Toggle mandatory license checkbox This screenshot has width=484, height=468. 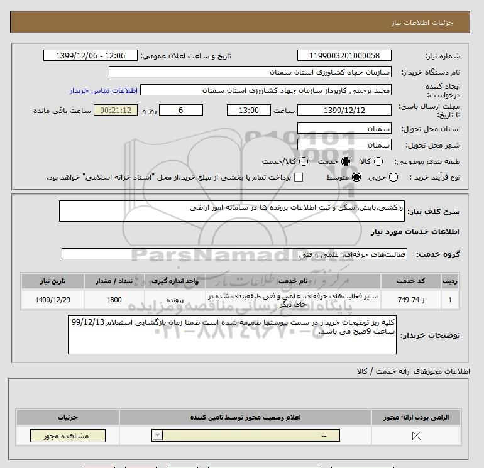click(416, 436)
